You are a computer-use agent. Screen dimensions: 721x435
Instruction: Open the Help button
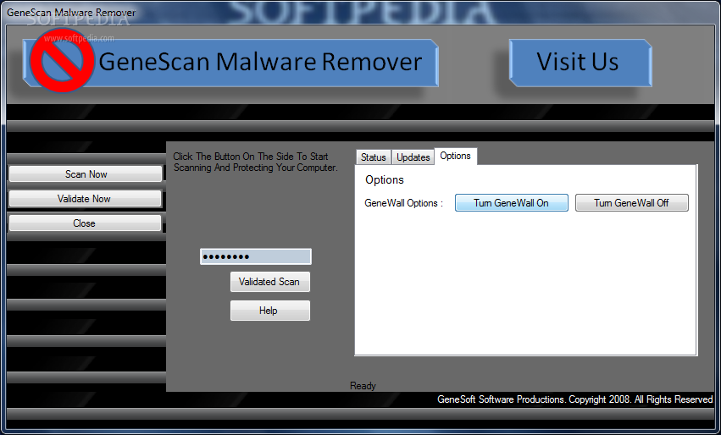270,311
